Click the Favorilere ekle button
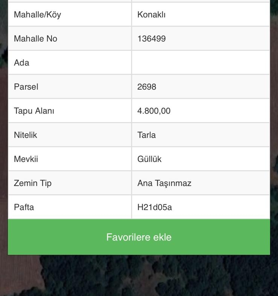 coord(139,237)
